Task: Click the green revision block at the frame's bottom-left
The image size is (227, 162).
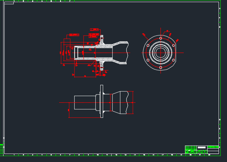Action: click(x=2, y=149)
